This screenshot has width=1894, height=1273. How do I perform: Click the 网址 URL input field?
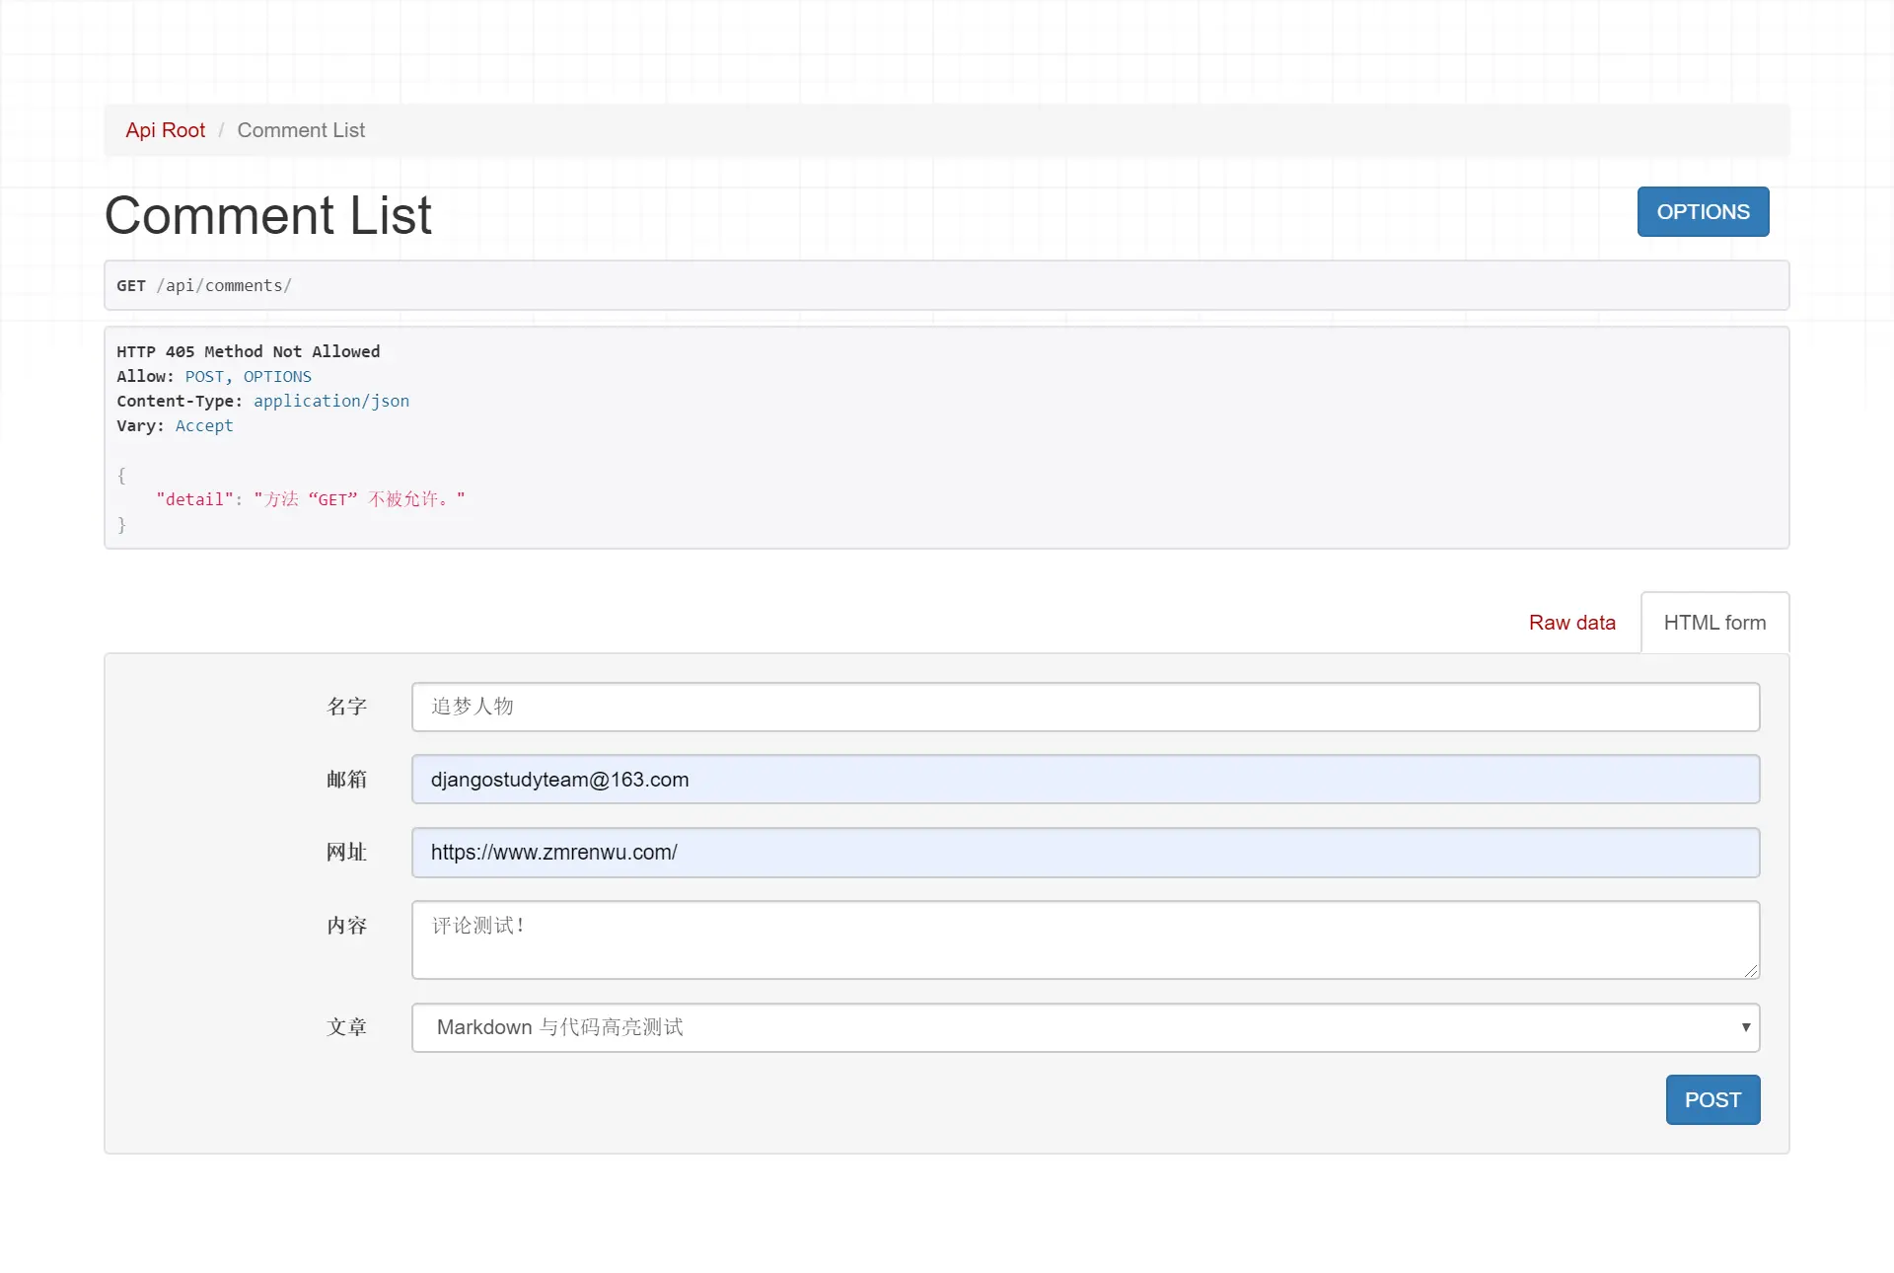(x=1085, y=853)
